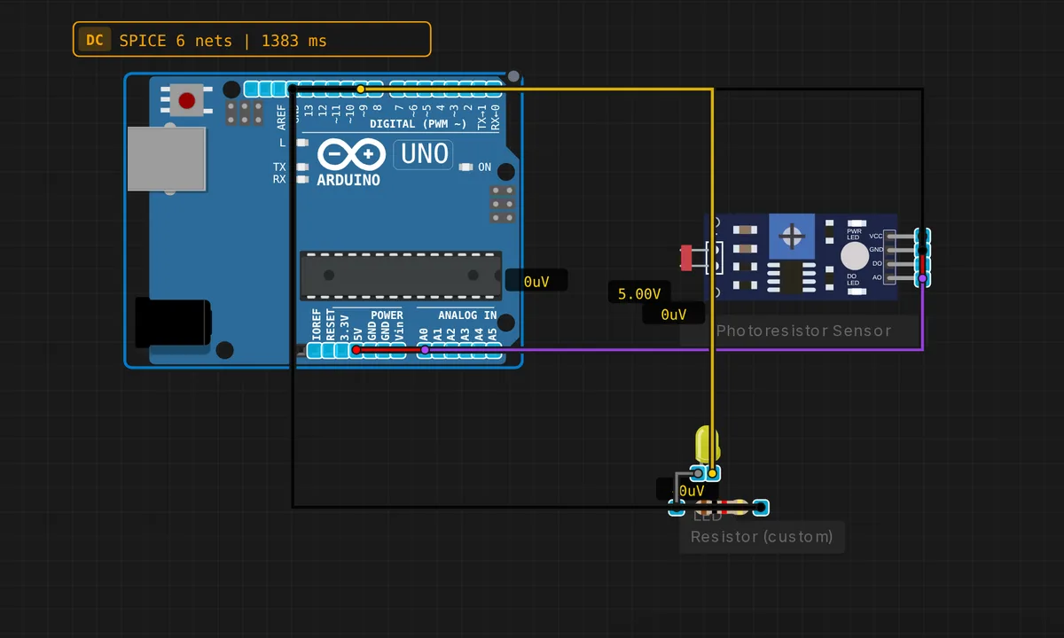Click the ATmega microcontroller chip
This screenshot has height=638, width=1064.
[401, 275]
